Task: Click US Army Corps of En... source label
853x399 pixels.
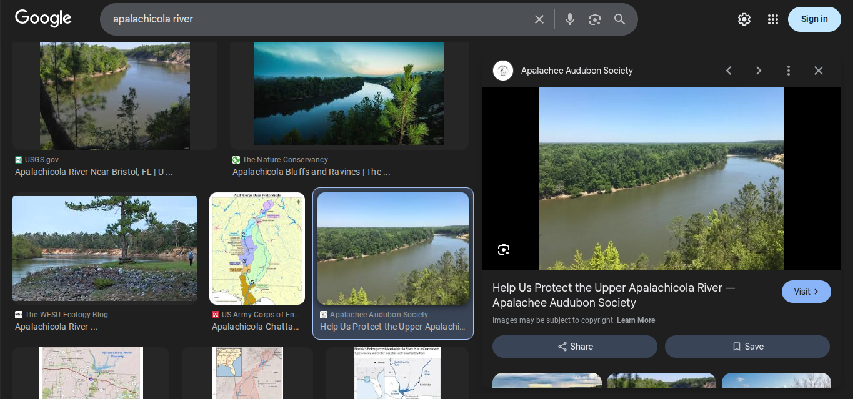Action: coord(261,315)
